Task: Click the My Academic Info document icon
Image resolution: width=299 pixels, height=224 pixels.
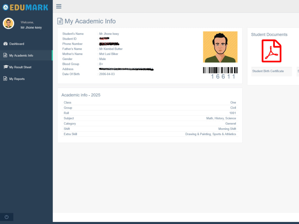Action: [x=5, y=55]
